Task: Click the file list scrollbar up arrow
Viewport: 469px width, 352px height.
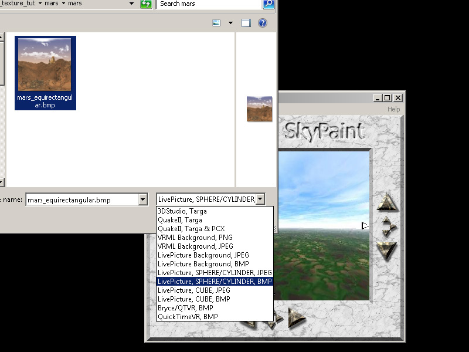Action: click(2, 37)
